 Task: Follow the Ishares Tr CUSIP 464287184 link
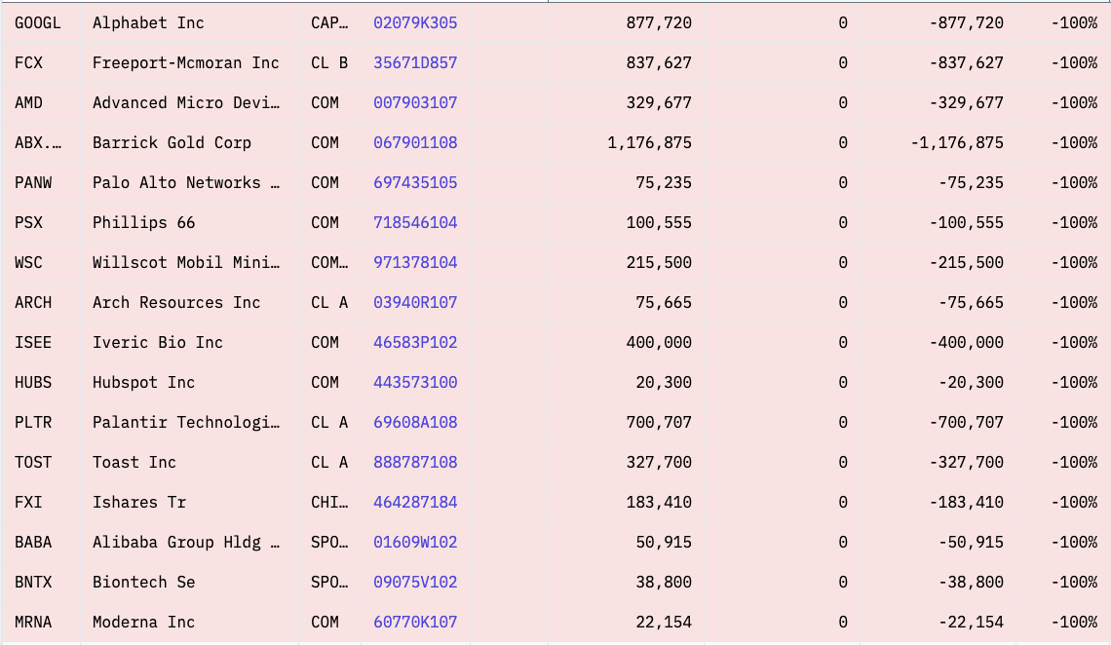pos(415,502)
